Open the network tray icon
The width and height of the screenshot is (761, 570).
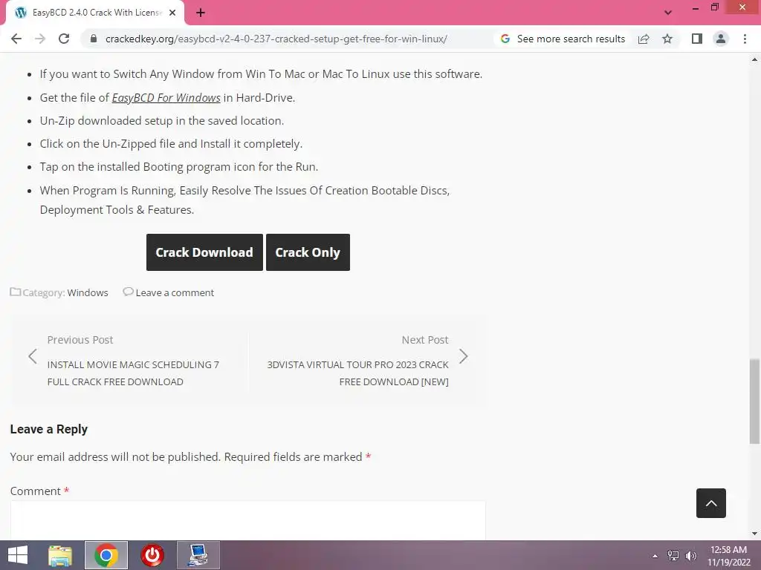(673, 556)
